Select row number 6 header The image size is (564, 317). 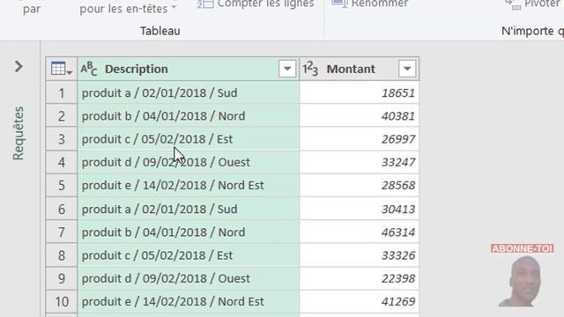click(62, 210)
